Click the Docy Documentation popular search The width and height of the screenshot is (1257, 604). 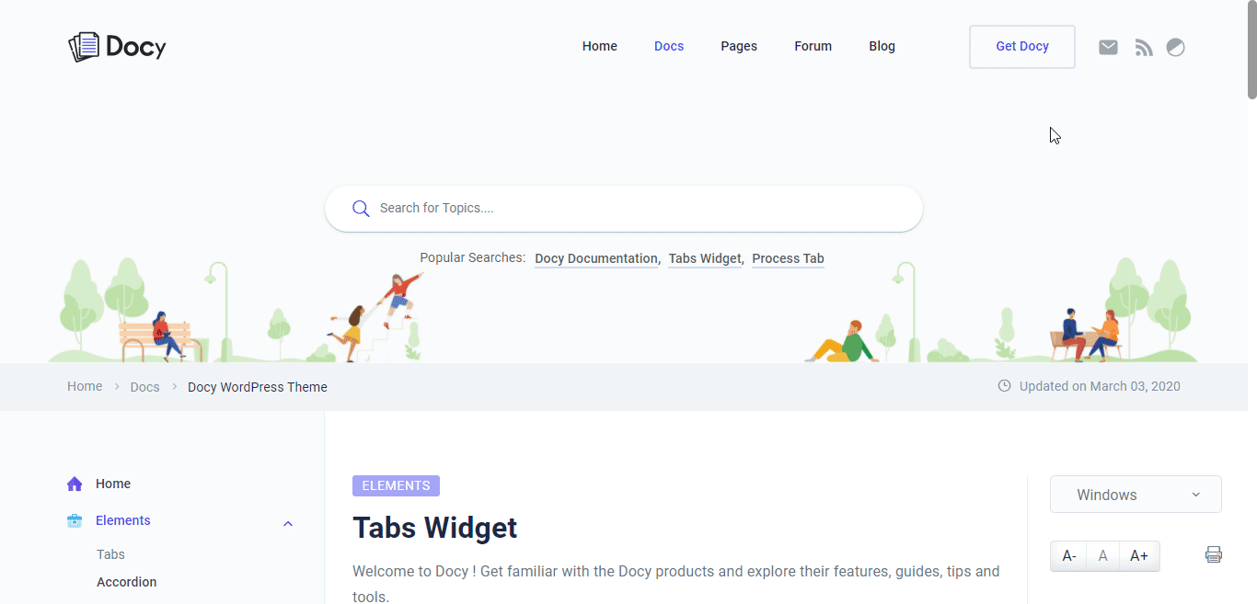click(x=596, y=258)
